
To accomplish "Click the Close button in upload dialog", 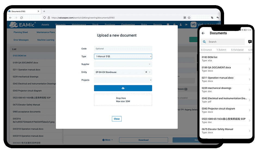I will (117, 119).
